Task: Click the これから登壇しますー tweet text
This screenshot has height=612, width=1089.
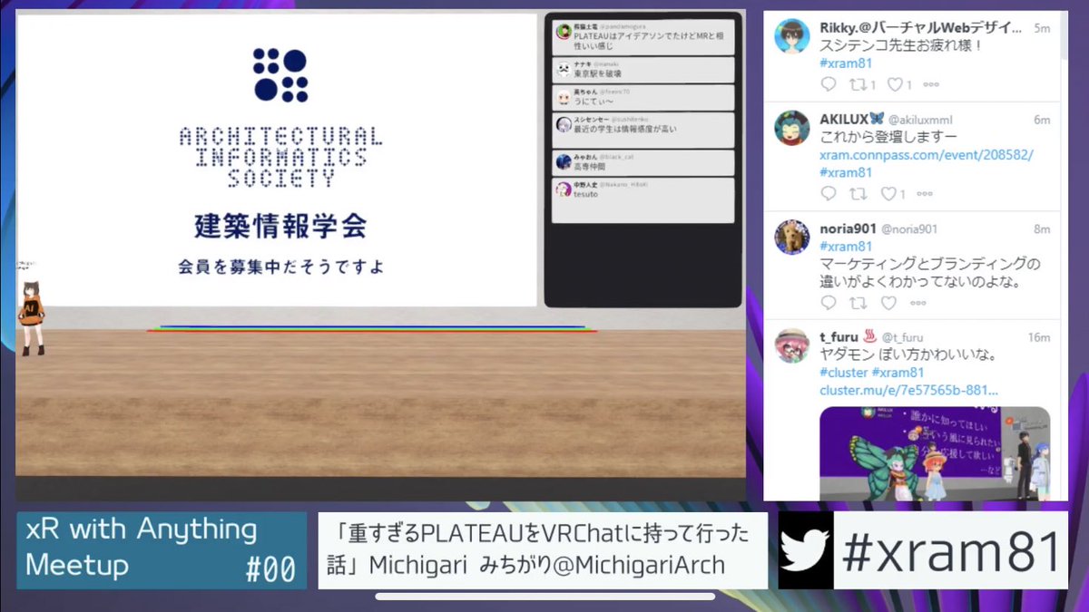Action: click(x=888, y=137)
